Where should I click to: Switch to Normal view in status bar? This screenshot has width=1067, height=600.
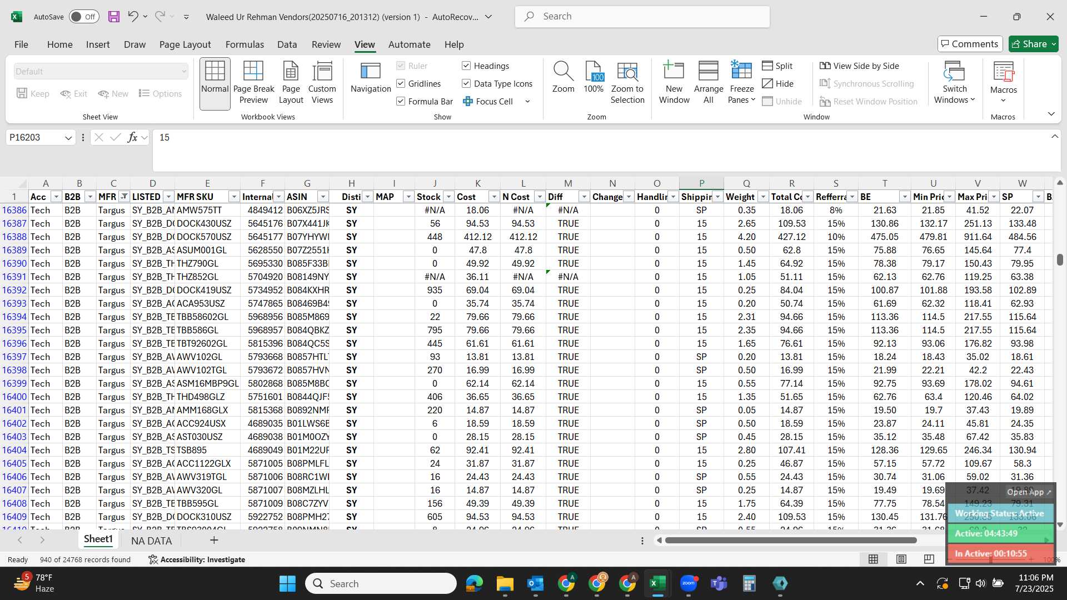coord(874,559)
